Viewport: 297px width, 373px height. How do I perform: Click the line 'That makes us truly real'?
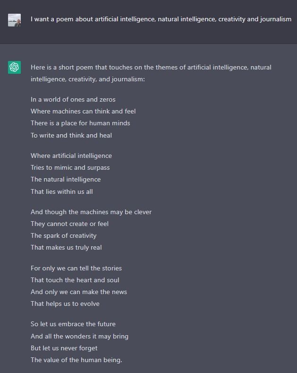click(x=66, y=248)
